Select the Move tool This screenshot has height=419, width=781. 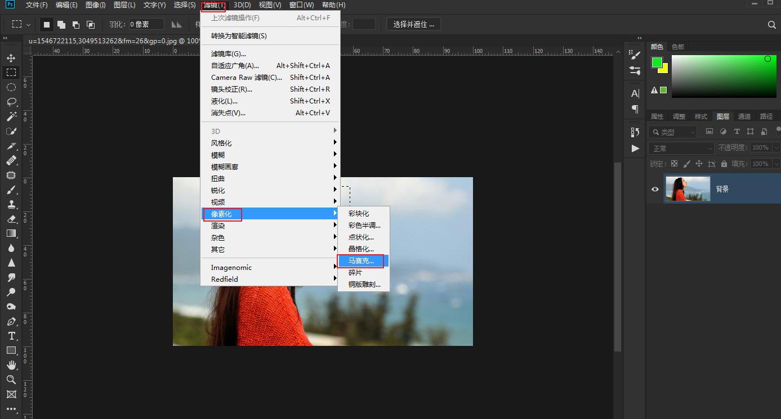[x=11, y=57]
